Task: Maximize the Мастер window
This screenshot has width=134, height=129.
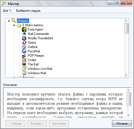Action: (117, 3)
